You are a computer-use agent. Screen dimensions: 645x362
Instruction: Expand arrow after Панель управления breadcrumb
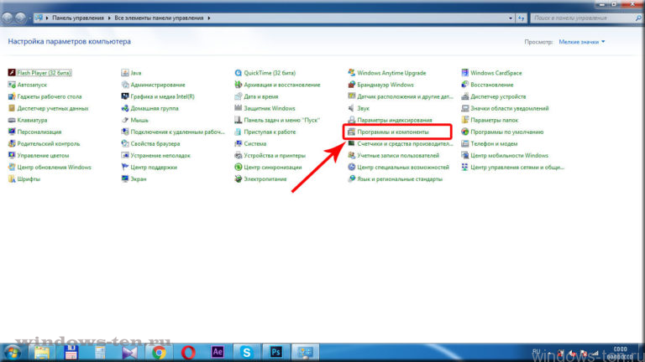(109, 18)
